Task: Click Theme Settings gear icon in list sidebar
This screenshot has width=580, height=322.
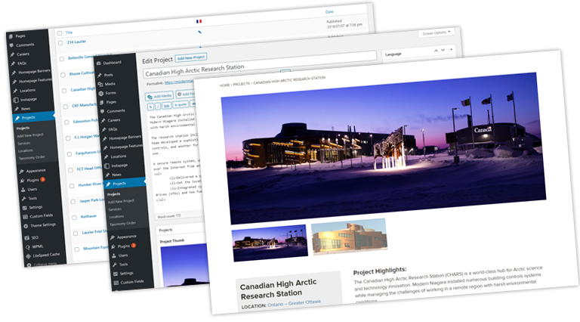Action: tap(26, 226)
